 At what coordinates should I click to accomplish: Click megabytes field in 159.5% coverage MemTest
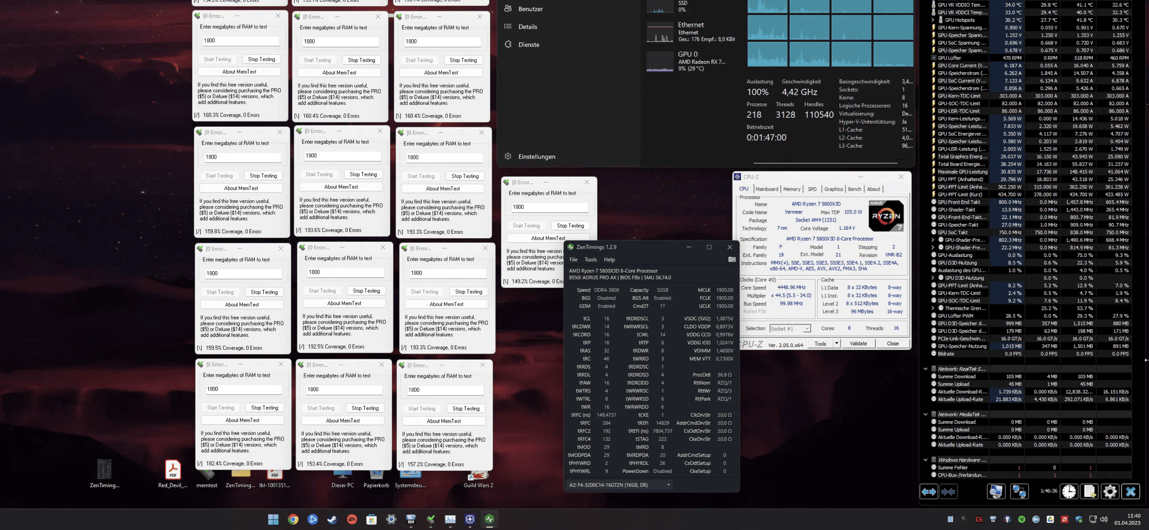pos(243,273)
